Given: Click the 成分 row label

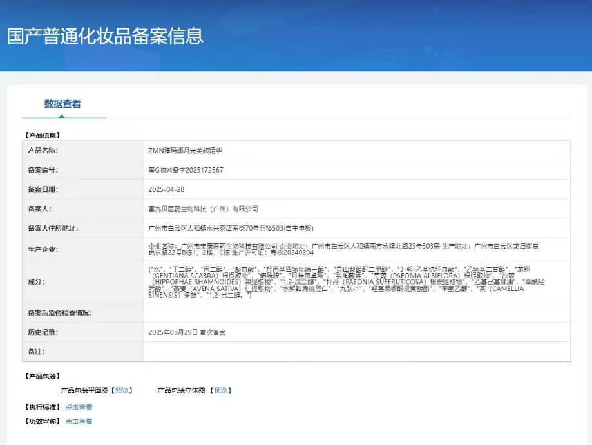Looking at the screenshot, I should (36, 281).
